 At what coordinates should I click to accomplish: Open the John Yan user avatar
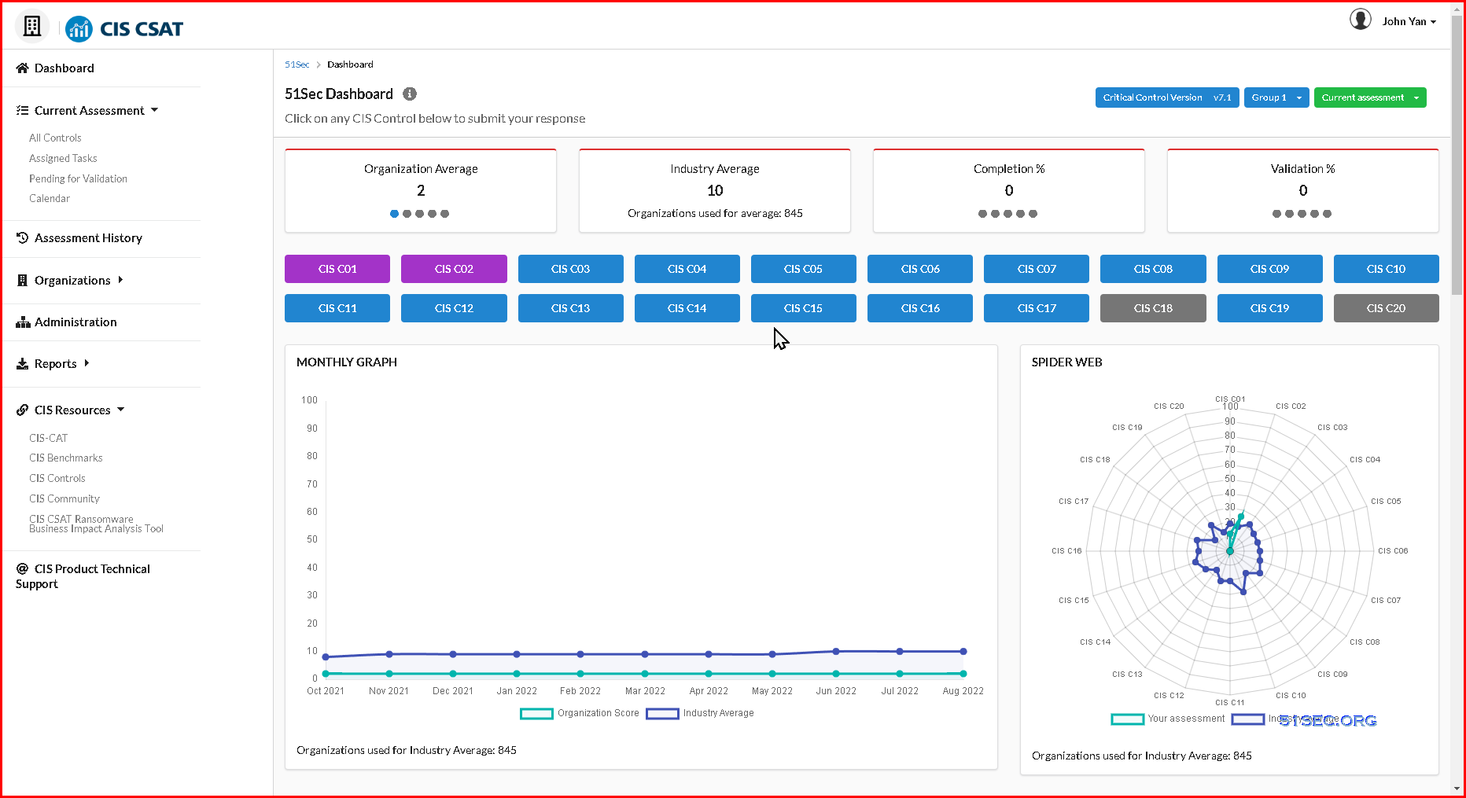[x=1360, y=20]
